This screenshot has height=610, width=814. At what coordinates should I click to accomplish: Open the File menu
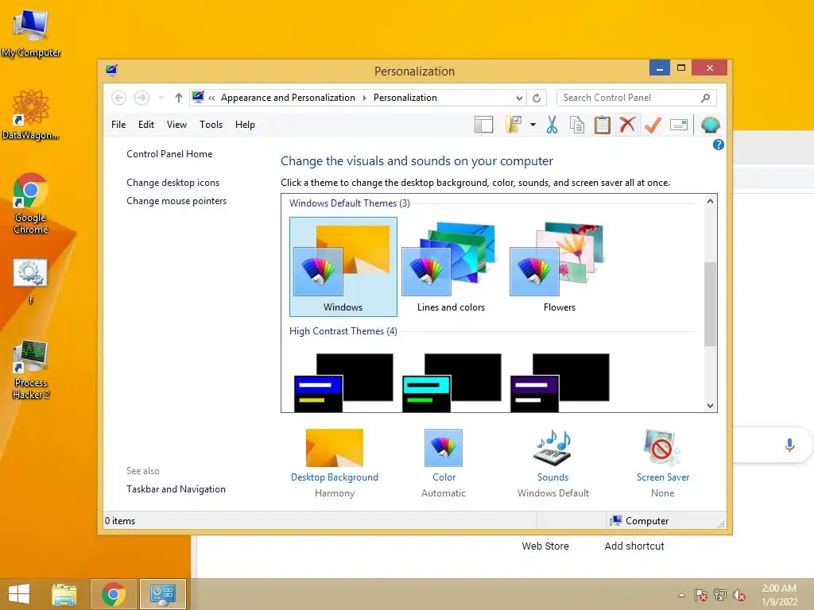click(x=118, y=125)
